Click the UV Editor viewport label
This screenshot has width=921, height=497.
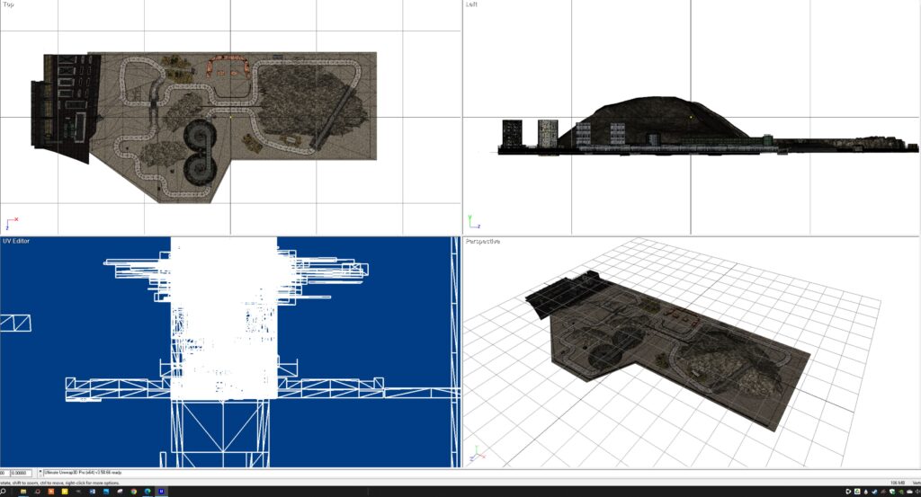pos(16,241)
